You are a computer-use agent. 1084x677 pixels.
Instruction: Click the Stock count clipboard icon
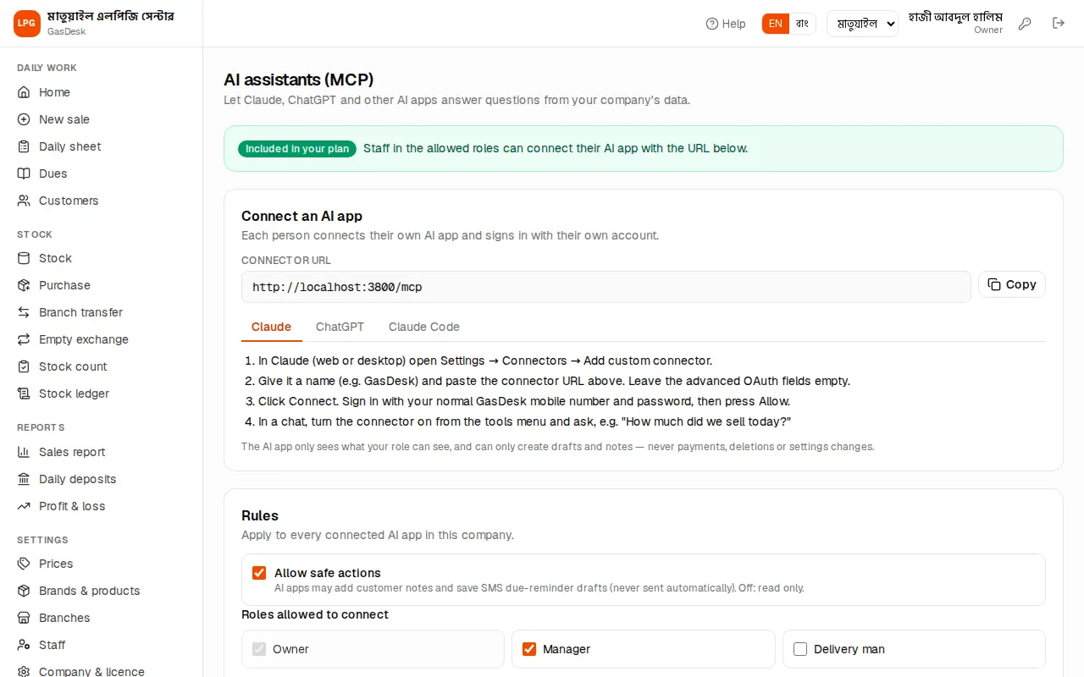(x=24, y=366)
